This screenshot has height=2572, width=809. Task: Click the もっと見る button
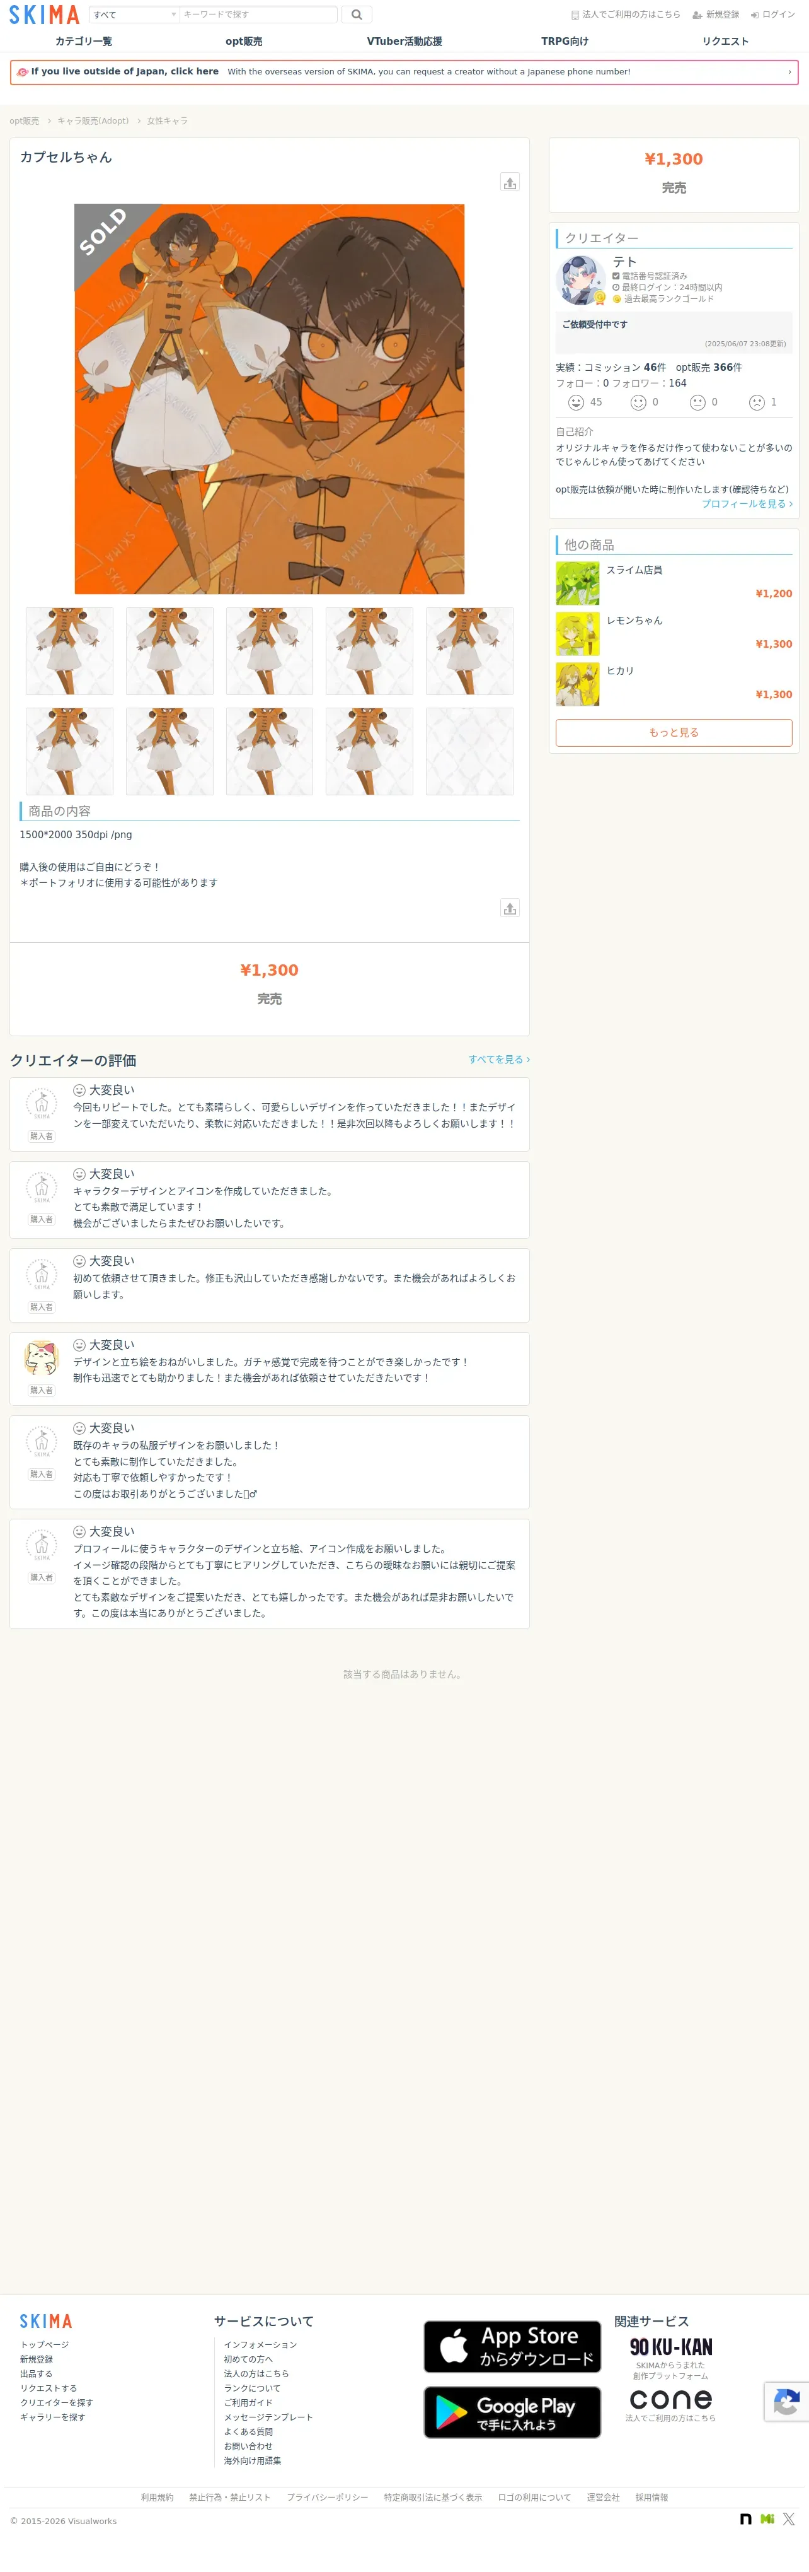click(674, 733)
